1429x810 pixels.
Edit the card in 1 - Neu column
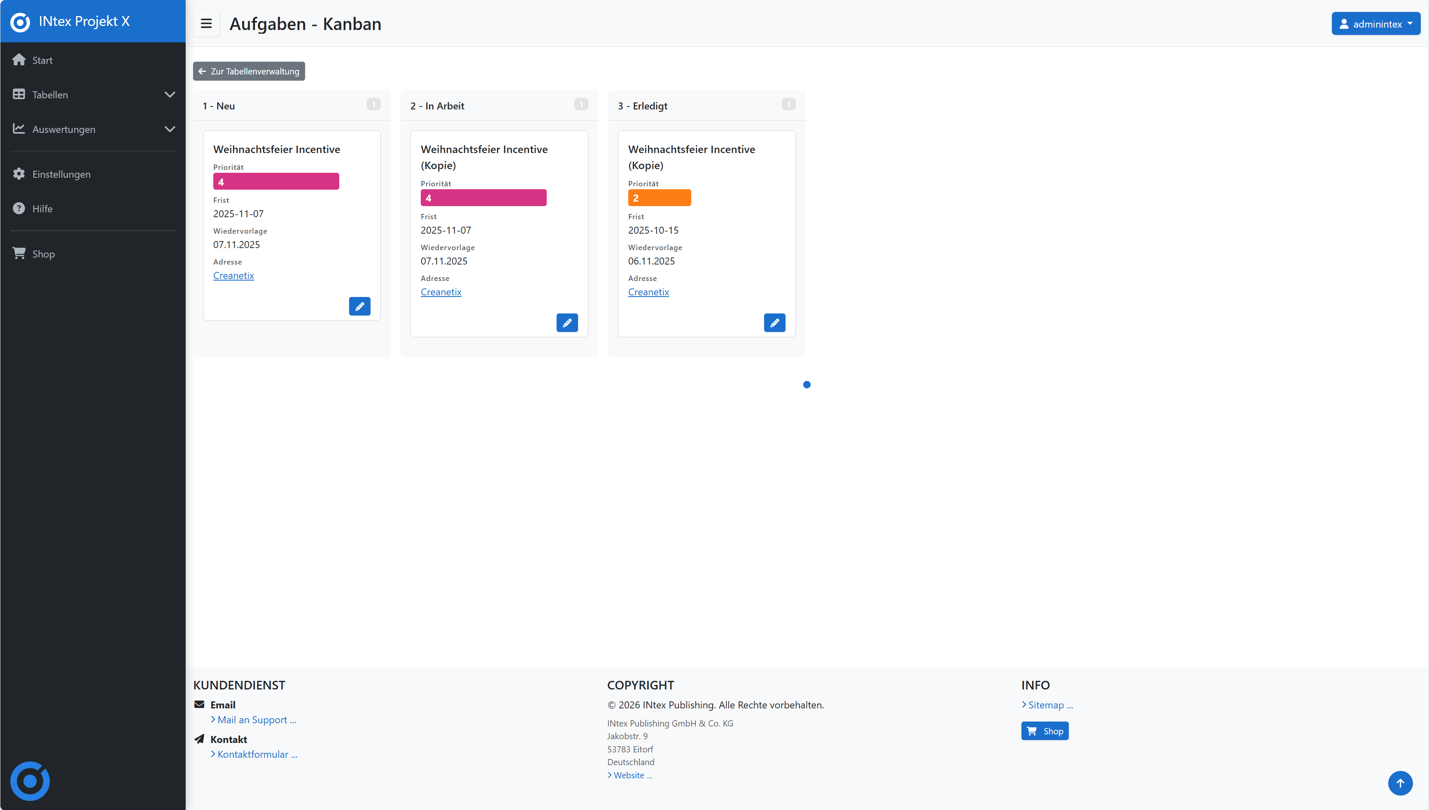click(x=359, y=306)
